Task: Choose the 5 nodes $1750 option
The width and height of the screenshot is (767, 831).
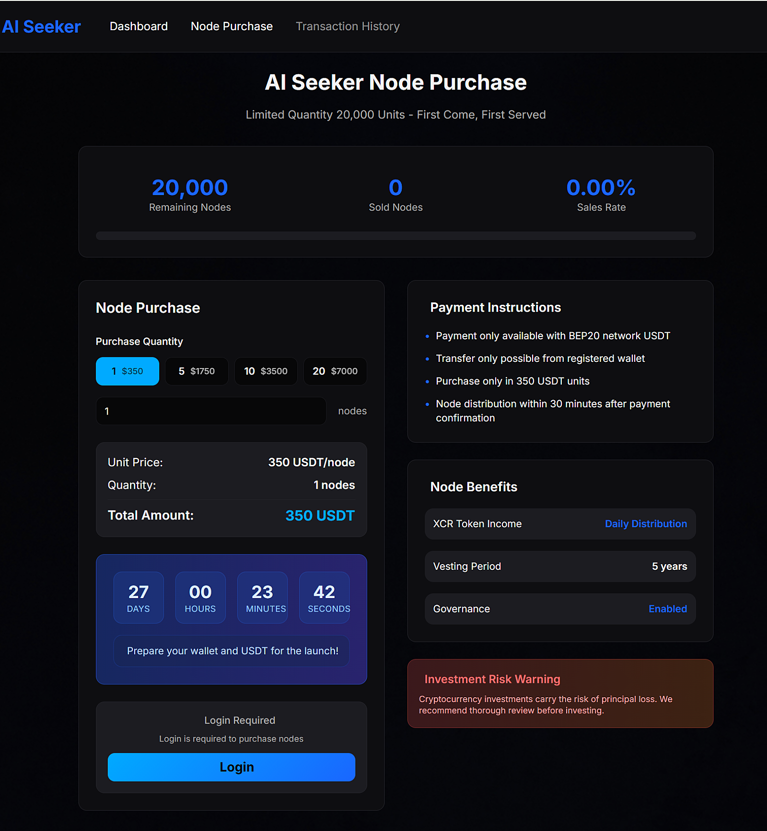Action: tap(197, 371)
